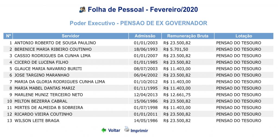278x139 pixels.
Task: Click the R$ 12.661,75 remuneration value
Action: point(177,95)
